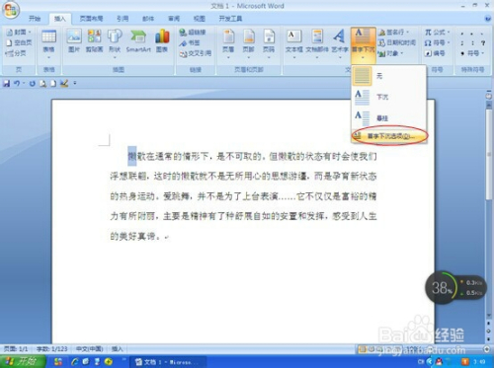Click the zoom in plus button
Screen dimensions: 494x368
[486, 349]
